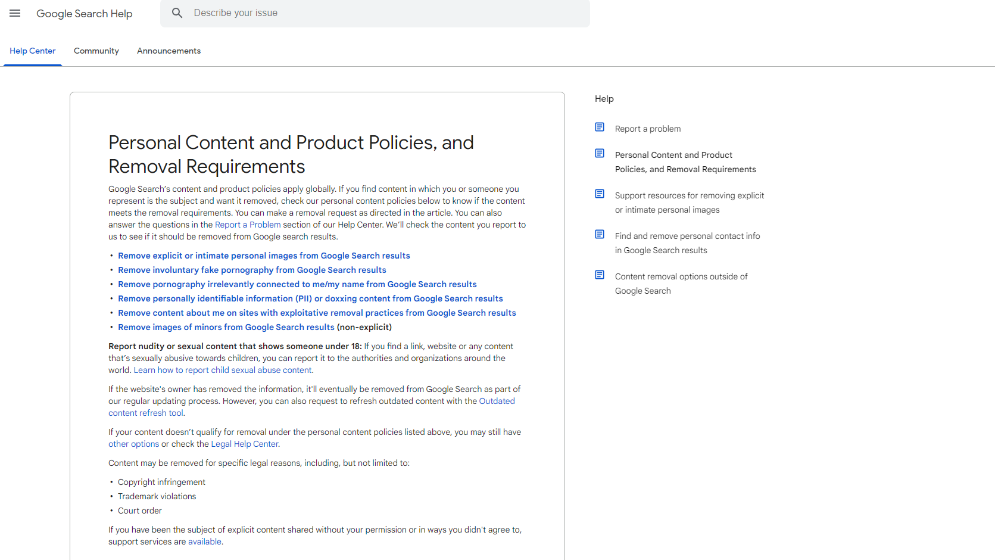Open Learn how to report child sexual abuse content
This screenshot has height=560, width=995.
223,370
